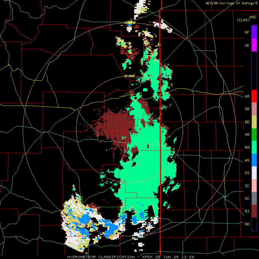Click the 'HYDROMETEOR CLASSIFICATION' title text
The width and height of the screenshot is (259, 259).
[101, 257]
